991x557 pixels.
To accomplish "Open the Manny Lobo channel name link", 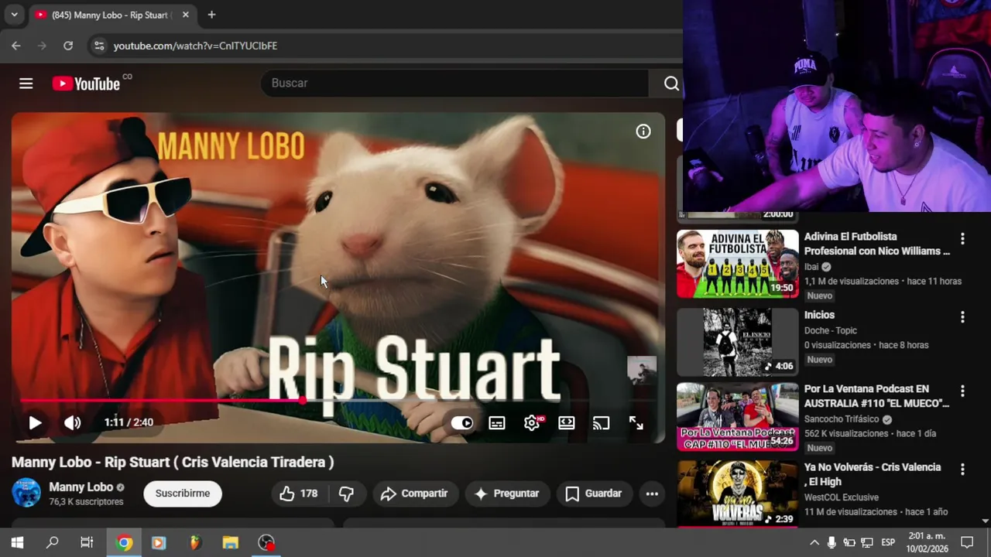I will click(x=81, y=487).
